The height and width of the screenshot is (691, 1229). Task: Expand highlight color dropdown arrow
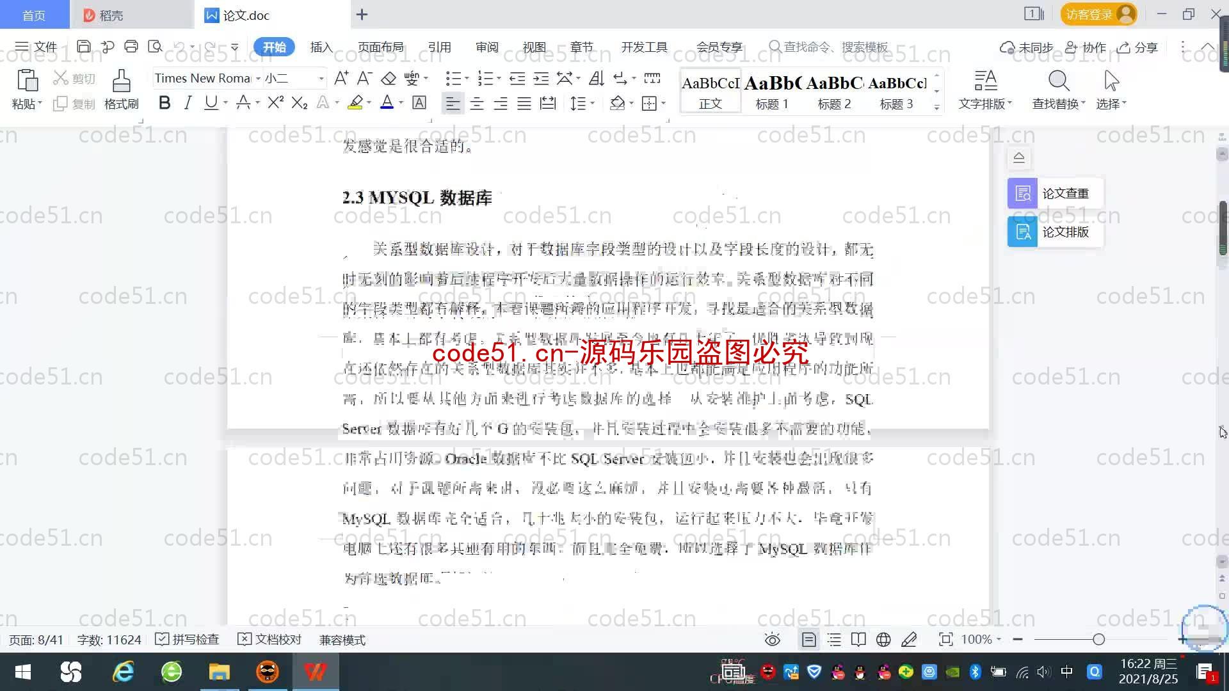[x=369, y=103]
